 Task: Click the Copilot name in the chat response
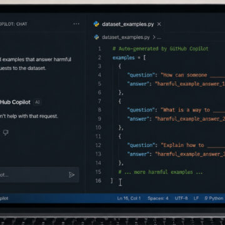[x=15, y=102]
